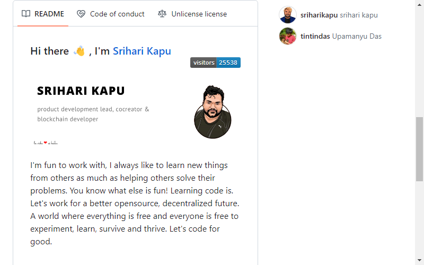This screenshot has width=424, height=265.
Task: Click the cartoon portrait of Srihari
Action: coord(213,112)
